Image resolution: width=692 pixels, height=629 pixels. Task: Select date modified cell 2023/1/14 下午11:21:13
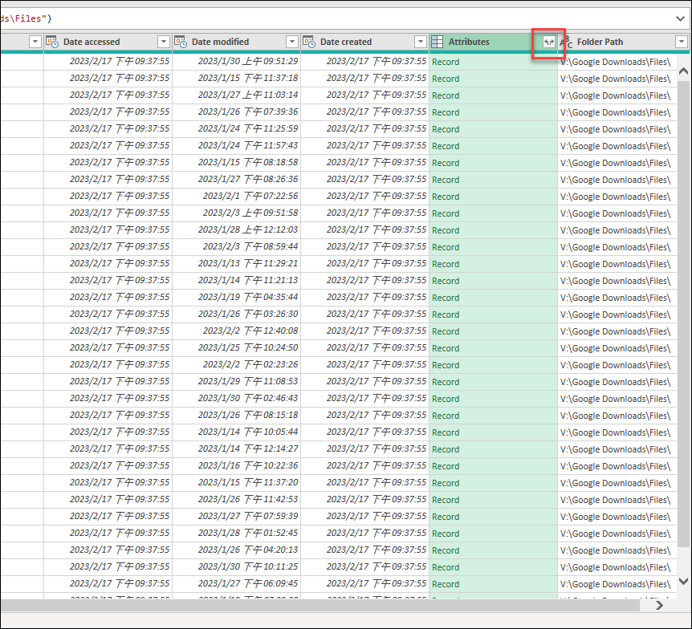coord(237,280)
